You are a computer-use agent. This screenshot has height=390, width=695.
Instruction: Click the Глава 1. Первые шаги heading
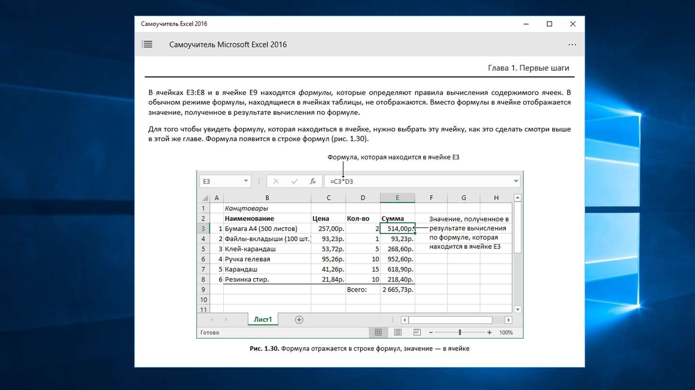(528, 68)
